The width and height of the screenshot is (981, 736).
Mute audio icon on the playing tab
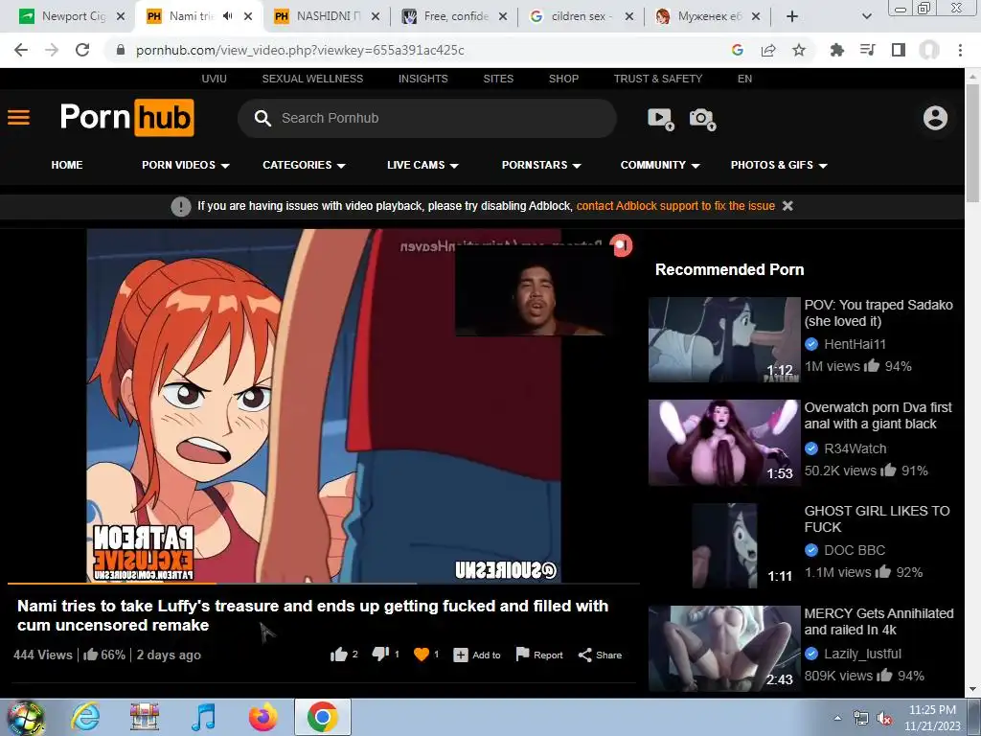pos(228,16)
